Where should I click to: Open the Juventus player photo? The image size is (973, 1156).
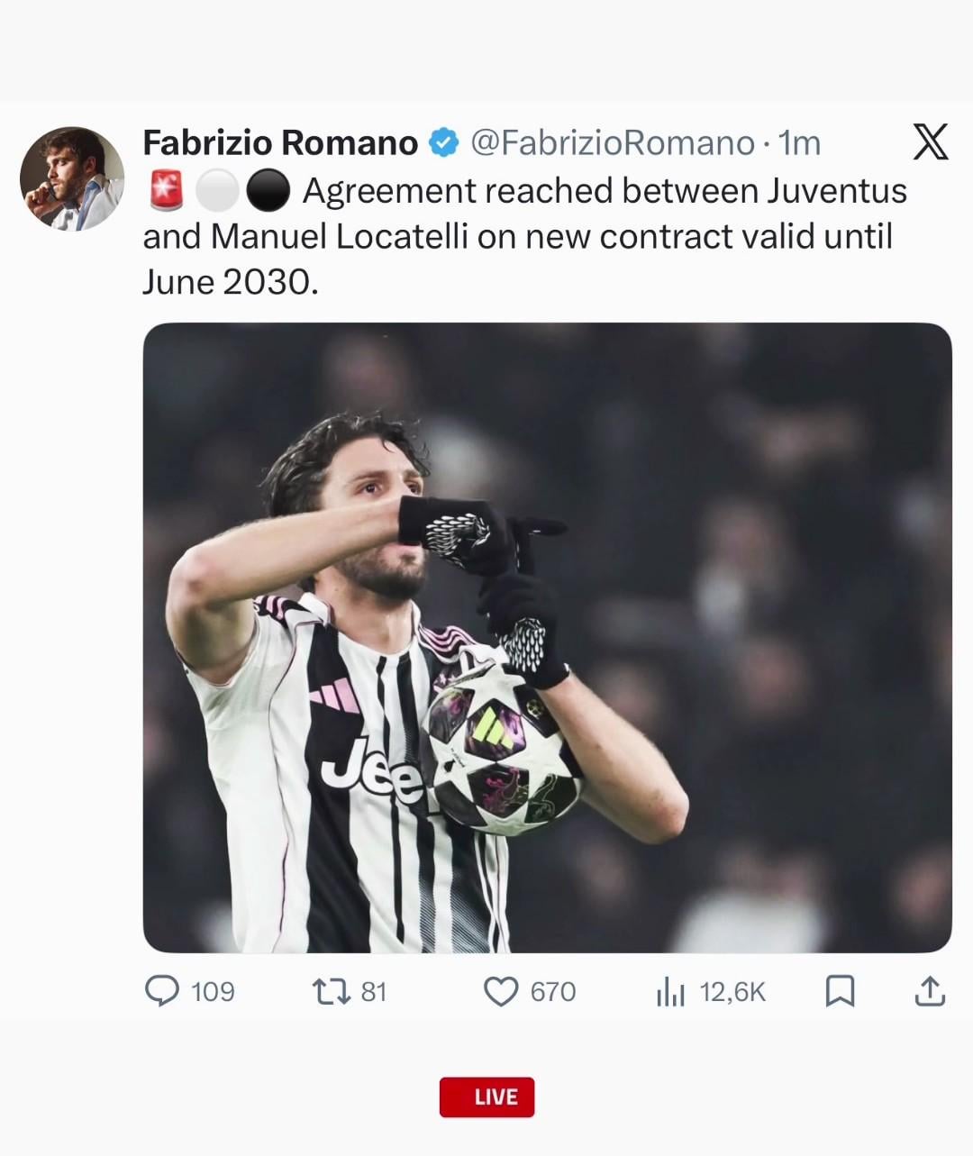point(547,637)
